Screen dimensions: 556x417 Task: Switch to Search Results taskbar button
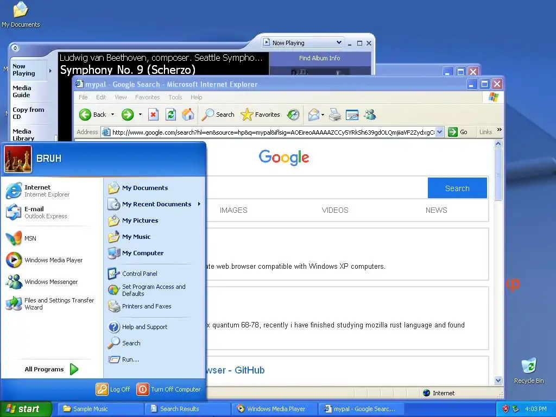(187, 408)
